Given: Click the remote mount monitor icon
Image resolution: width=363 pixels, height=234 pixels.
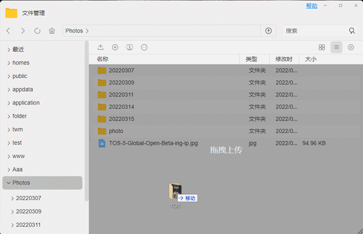Looking at the screenshot, I should (x=130, y=48).
